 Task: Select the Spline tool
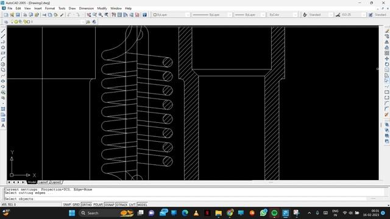click(3, 75)
